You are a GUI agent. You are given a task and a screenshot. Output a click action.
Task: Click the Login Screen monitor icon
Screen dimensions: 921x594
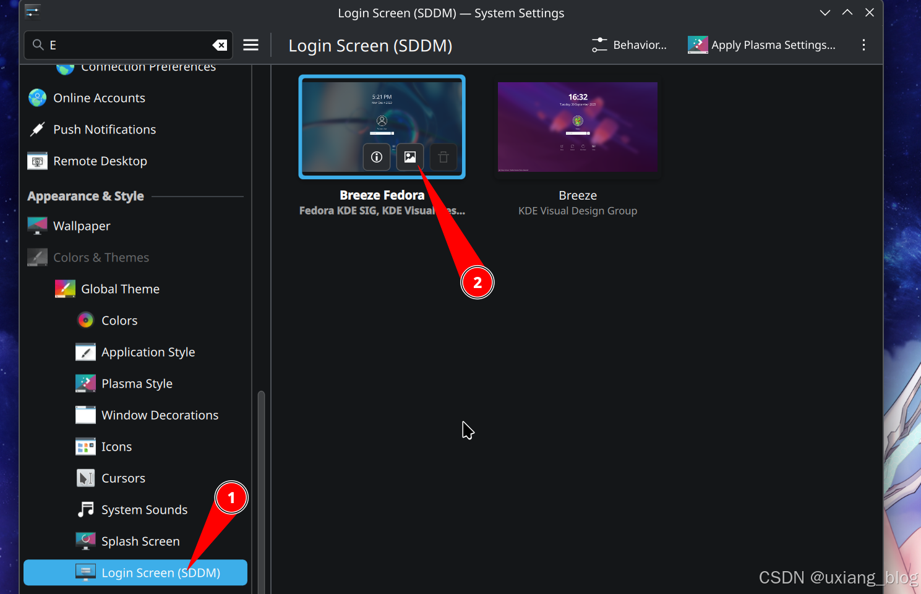85,572
